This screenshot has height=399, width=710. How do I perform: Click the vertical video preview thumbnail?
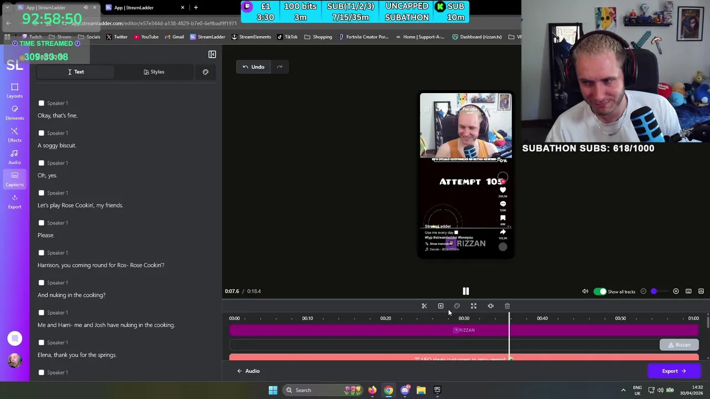(466, 175)
